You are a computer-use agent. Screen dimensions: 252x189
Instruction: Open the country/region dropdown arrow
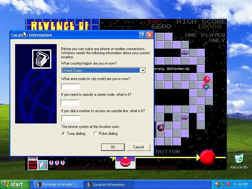pos(143,70)
